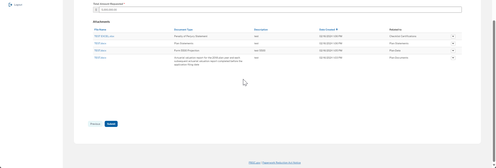Click the Previous button
This screenshot has height=168, width=496.
coord(95,124)
